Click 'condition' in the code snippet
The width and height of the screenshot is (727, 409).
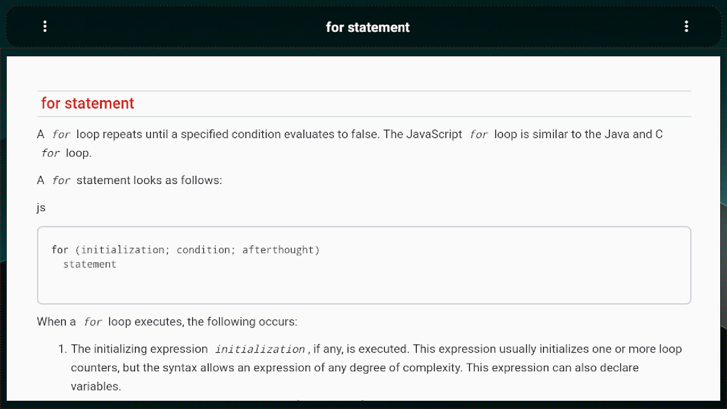coord(203,250)
